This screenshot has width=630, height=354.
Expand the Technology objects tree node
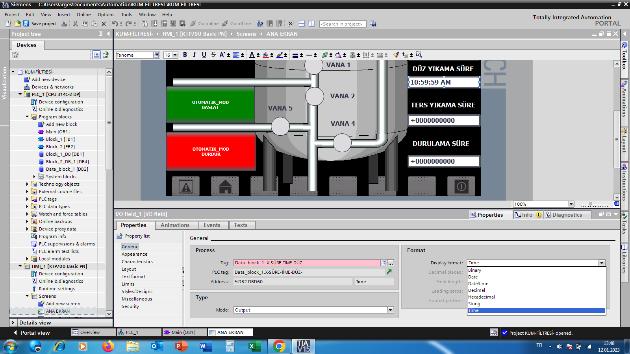pos(27,184)
